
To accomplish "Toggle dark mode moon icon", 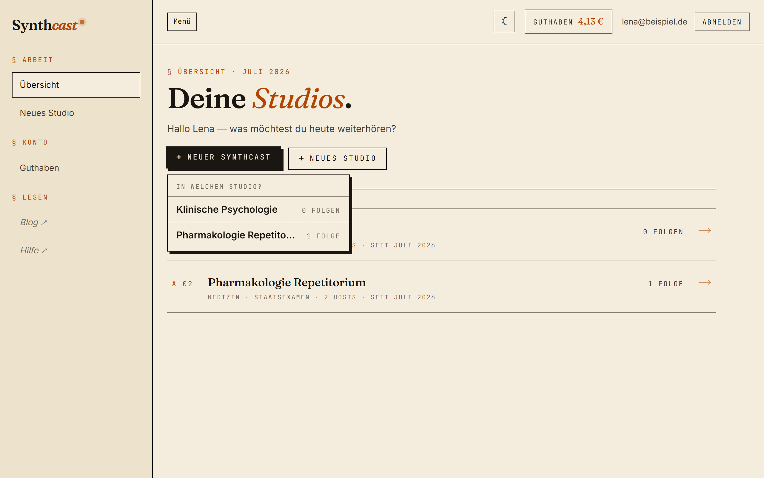I will tap(504, 22).
